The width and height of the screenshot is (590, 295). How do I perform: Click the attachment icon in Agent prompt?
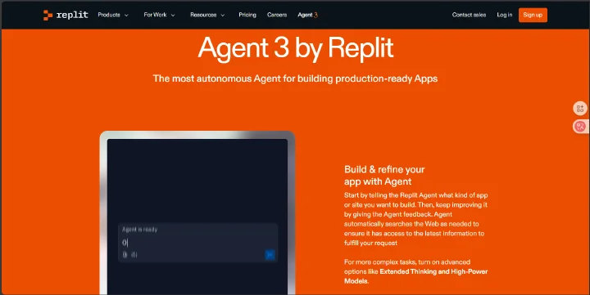click(x=125, y=255)
